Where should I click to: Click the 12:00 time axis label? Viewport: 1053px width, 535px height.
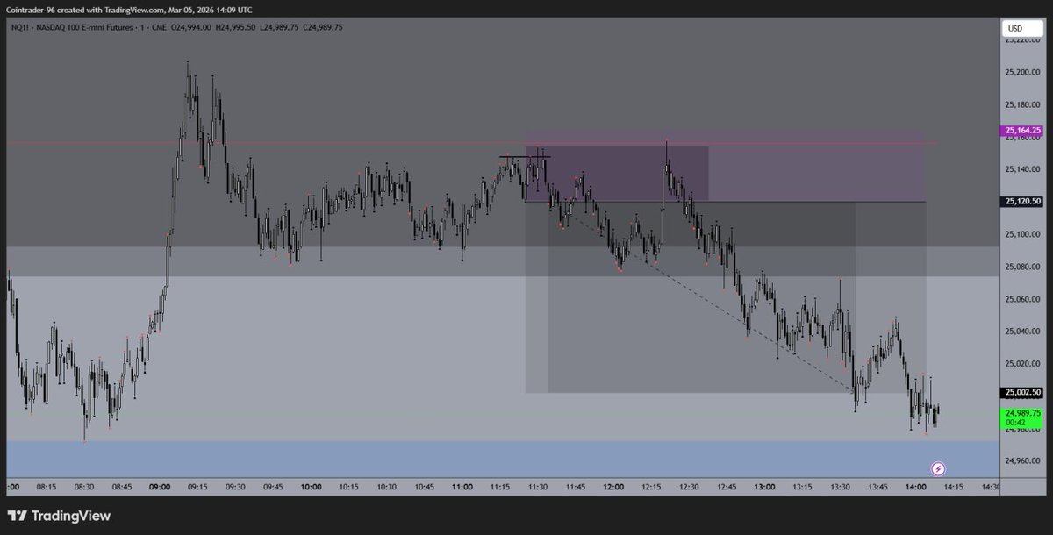(613, 487)
